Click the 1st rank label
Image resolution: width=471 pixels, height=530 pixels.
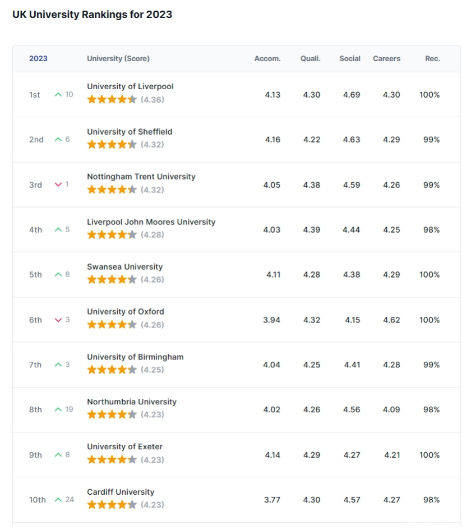coord(34,95)
